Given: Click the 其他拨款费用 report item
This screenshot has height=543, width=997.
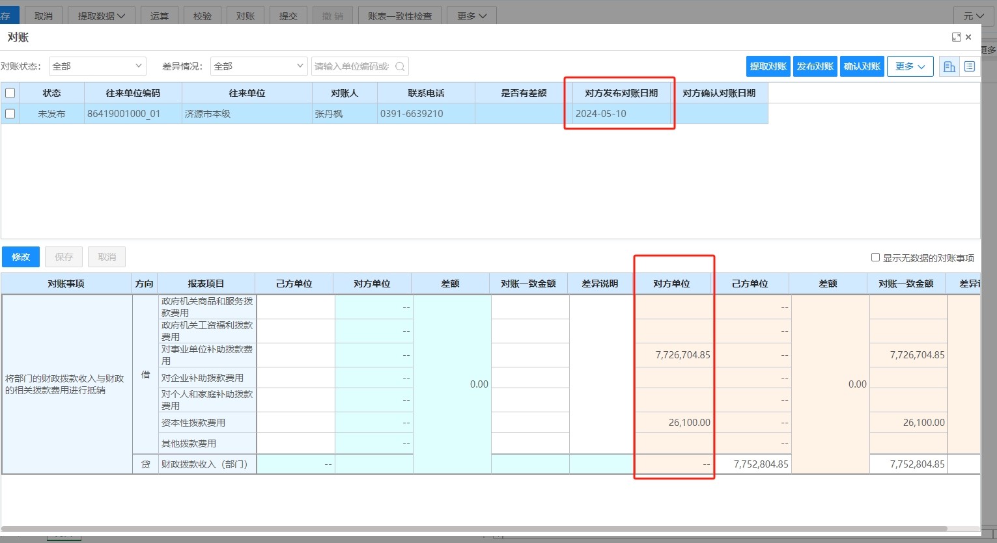Looking at the screenshot, I should click(207, 444).
